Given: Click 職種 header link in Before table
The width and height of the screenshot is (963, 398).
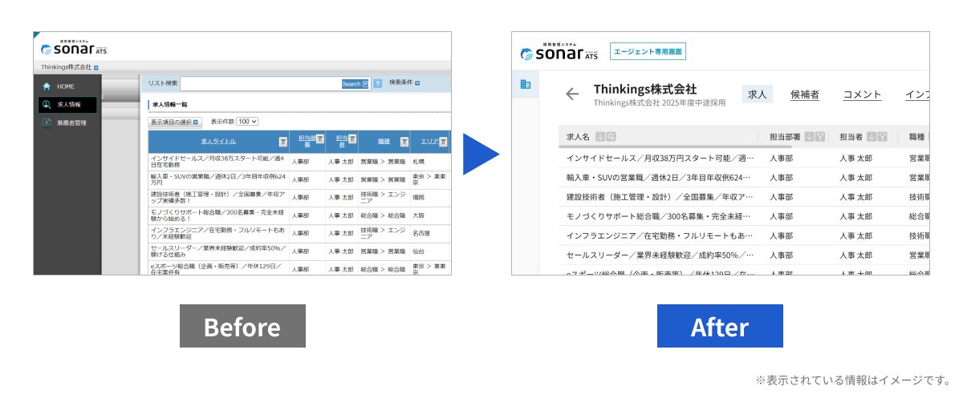Looking at the screenshot, I should (x=384, y=142).
